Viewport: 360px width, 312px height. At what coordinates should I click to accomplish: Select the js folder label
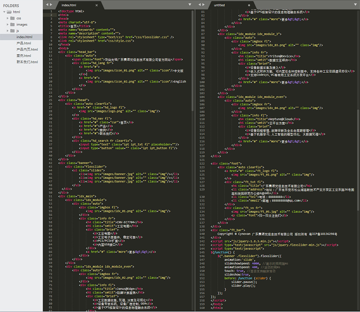[18, 30]
